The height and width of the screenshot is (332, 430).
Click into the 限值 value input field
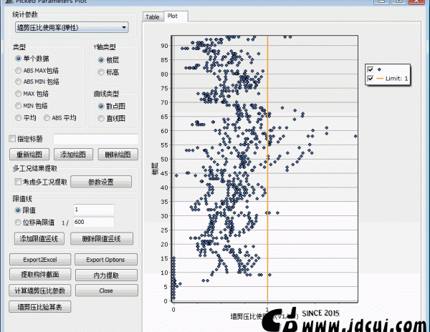103,210
